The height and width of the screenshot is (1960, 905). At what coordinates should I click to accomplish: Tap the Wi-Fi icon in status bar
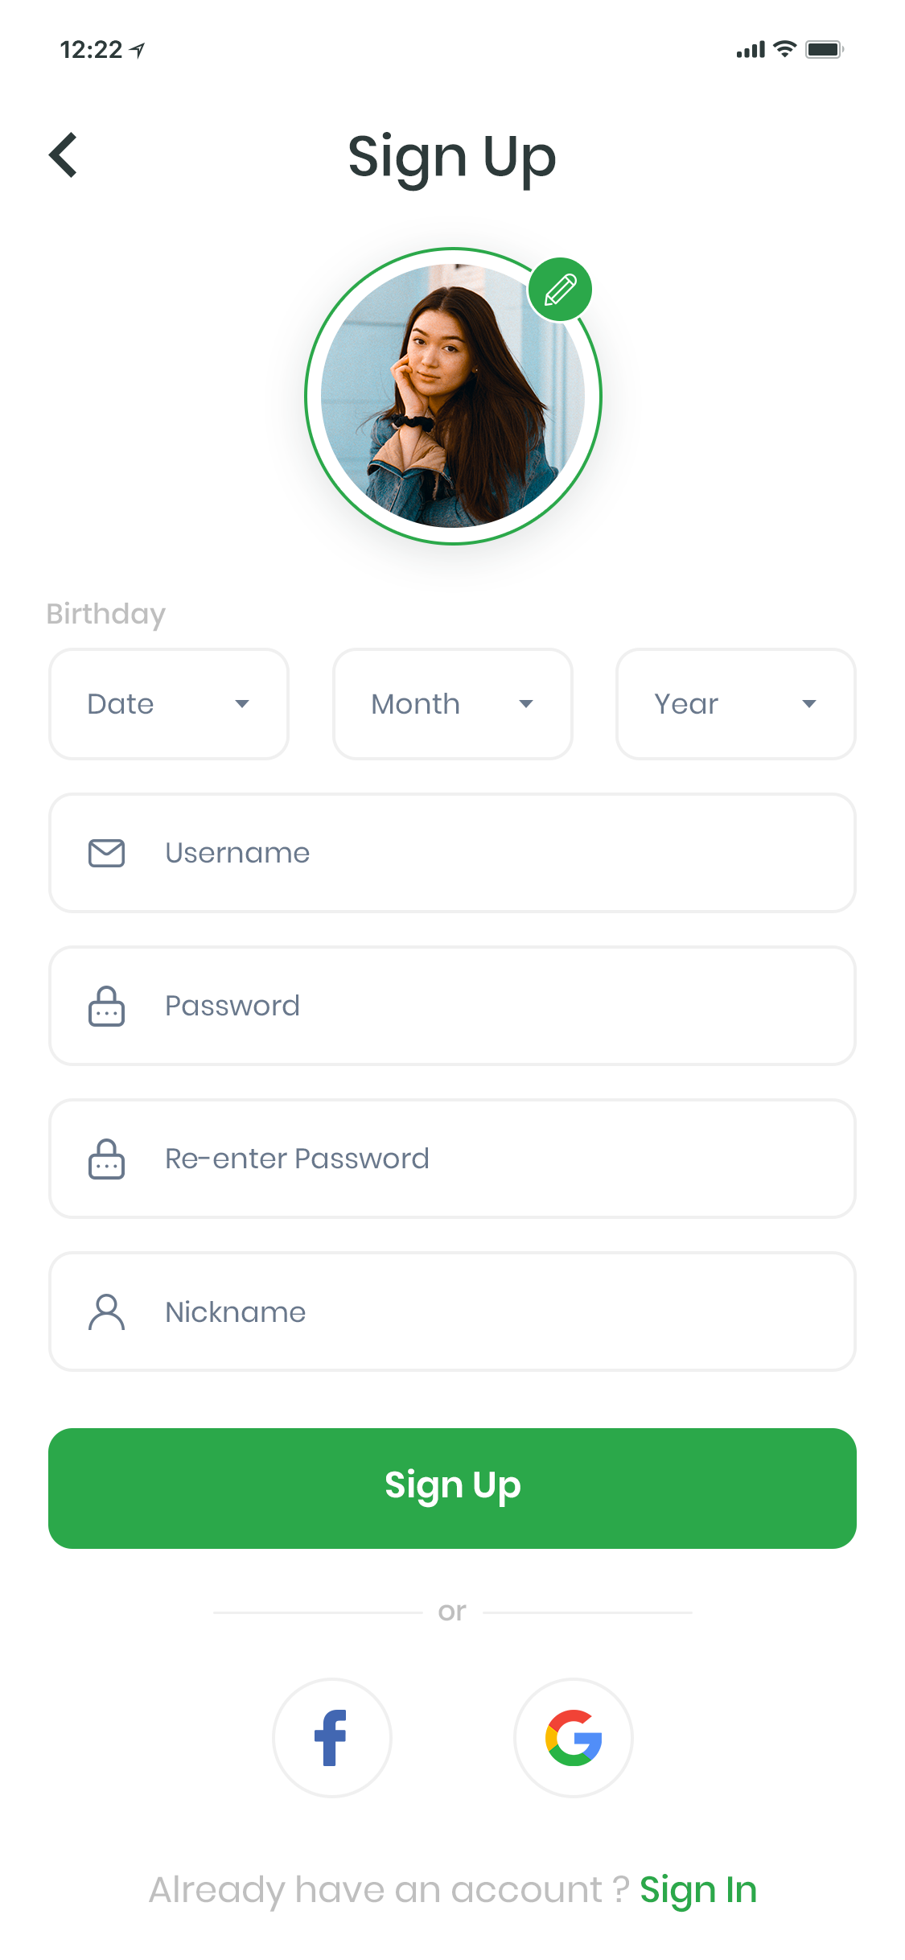pyautogui.click(x=784, y=49)
